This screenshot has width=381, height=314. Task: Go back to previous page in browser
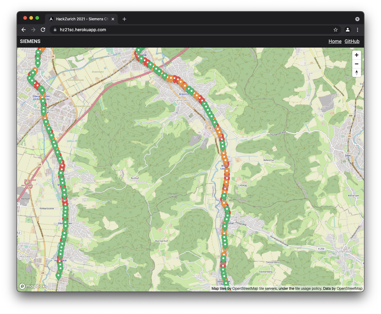24,30
